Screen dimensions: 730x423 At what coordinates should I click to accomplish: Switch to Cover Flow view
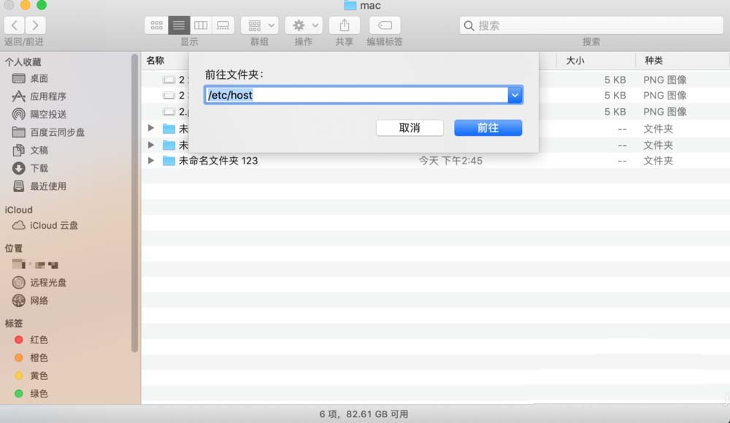click(x=223, y=24)
